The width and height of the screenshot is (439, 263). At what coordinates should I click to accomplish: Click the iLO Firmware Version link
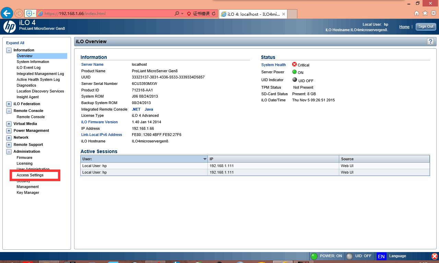(x=99, y=122)
